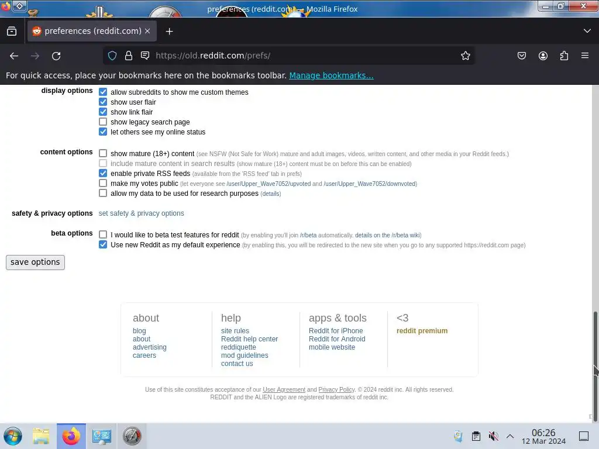Open the Reddit for Android link
The image size is (599, 449).
click(x=337, y=339)
